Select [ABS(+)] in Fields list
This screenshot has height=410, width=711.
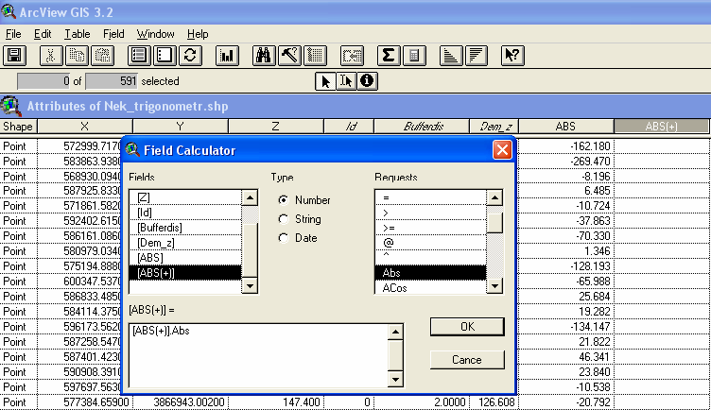click(185, 273)
